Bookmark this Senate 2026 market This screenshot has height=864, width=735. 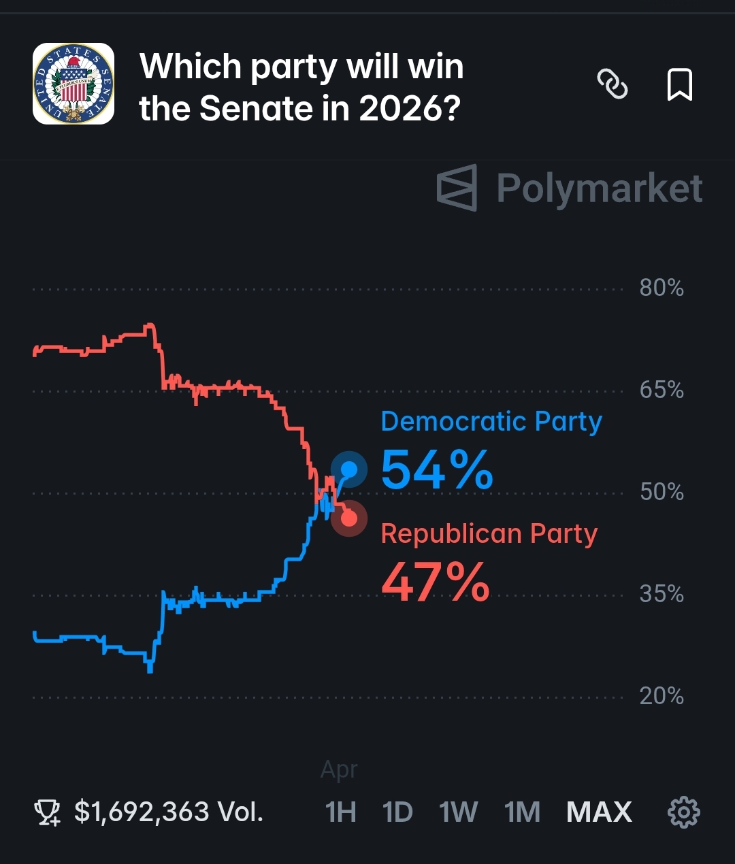(x=679, y=84)
